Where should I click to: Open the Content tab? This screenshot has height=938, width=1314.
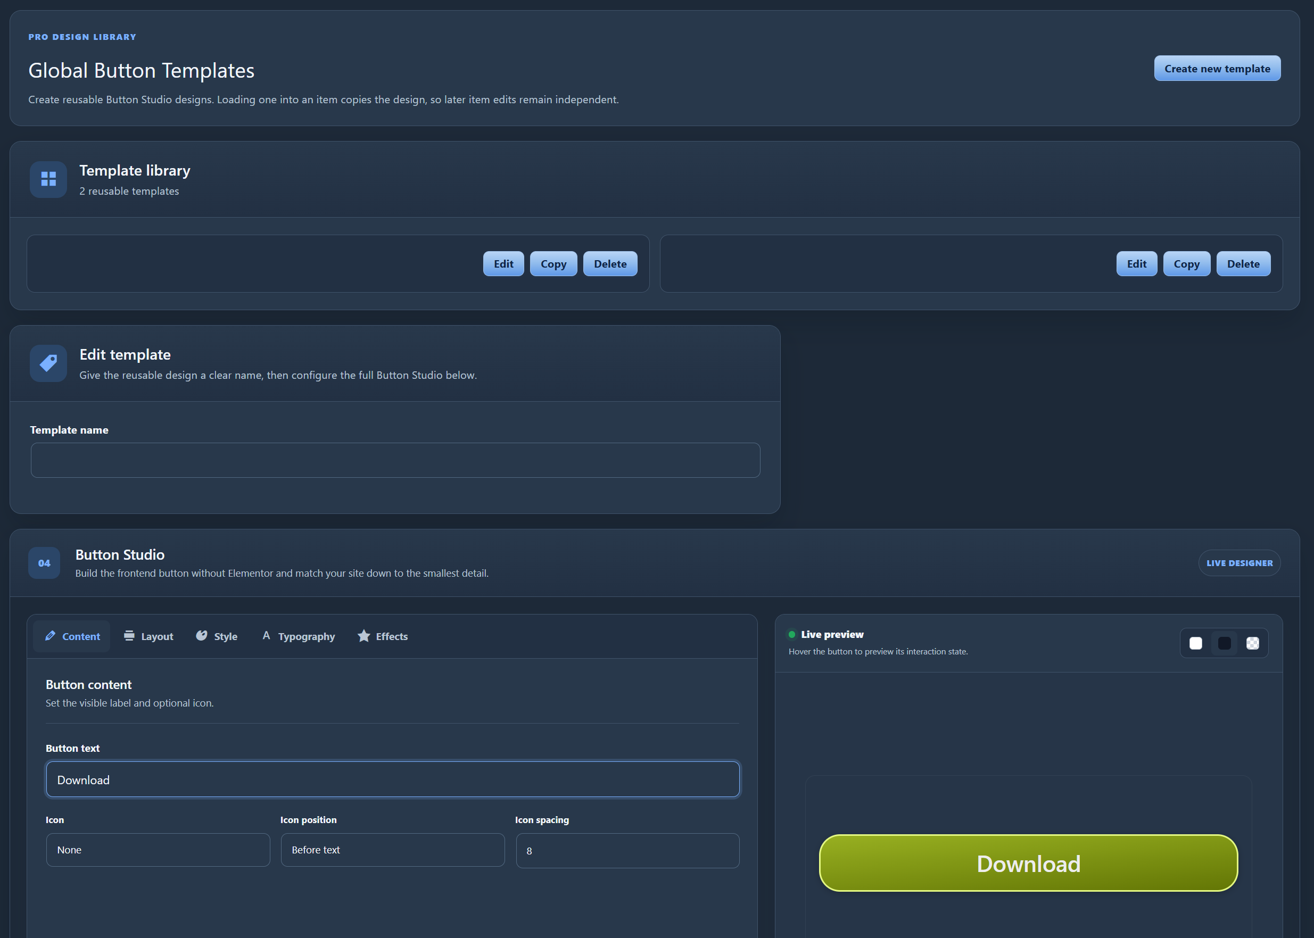pos(72,636)
